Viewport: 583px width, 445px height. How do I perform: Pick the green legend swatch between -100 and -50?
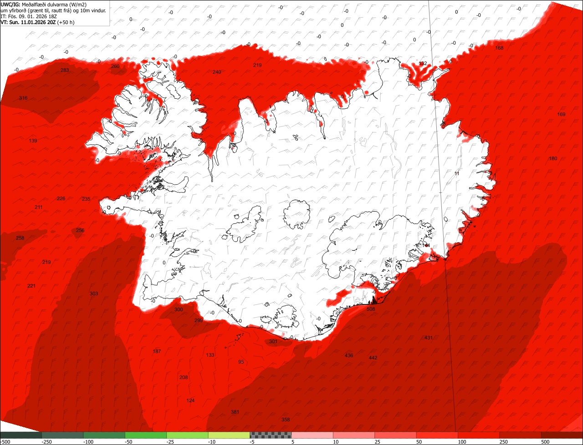104,435
